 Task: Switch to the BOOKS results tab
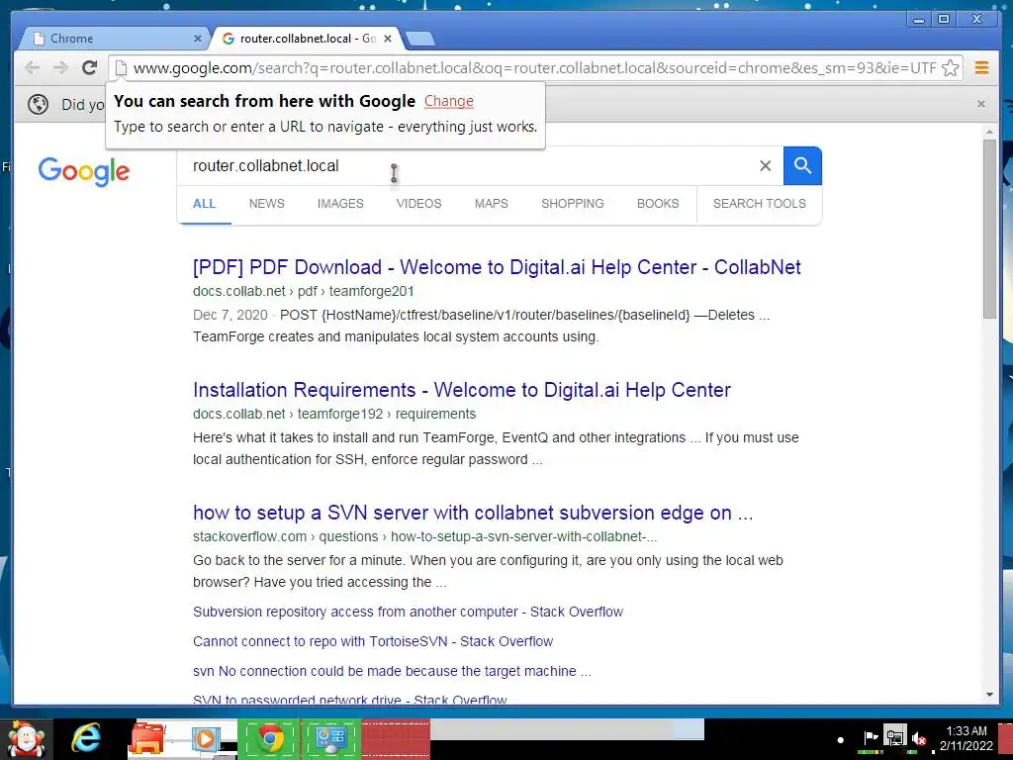click(658, 204)
